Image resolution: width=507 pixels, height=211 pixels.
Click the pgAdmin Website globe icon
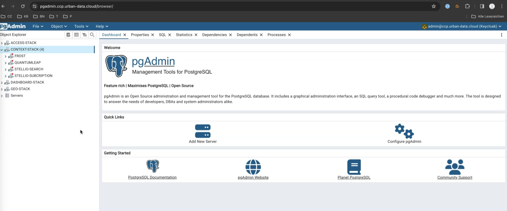pyautogui.click(x=253, y=167)
